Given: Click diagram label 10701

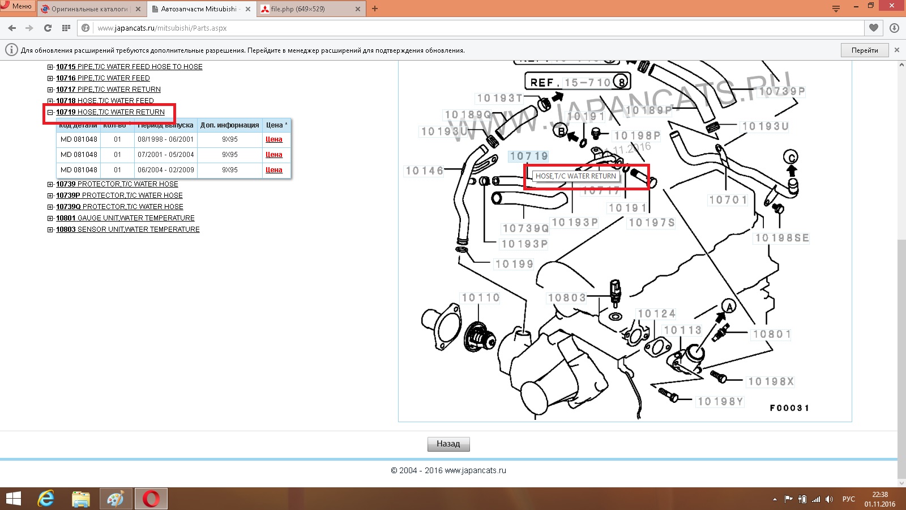Looking at the screenshot, I should [728, 200].
